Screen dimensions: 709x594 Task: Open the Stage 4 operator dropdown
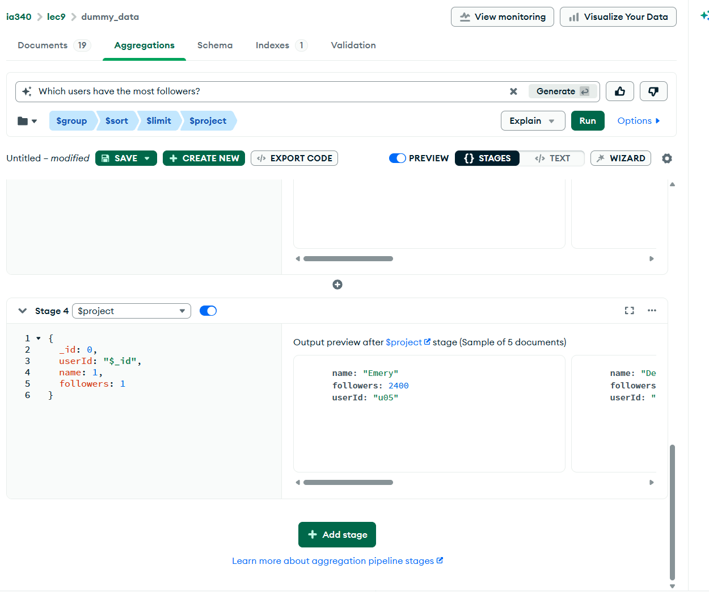coord(132,311)
